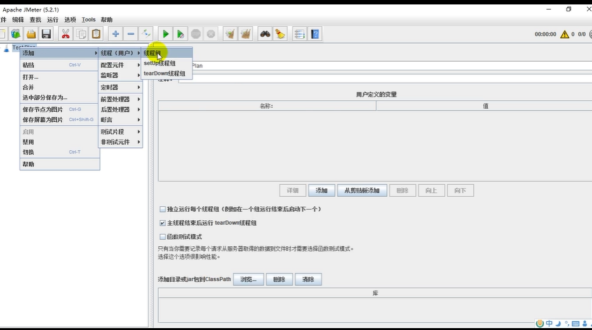Open help with the question mark icon
This screenshot has width=592, height=330.
[x=315, y=34]
